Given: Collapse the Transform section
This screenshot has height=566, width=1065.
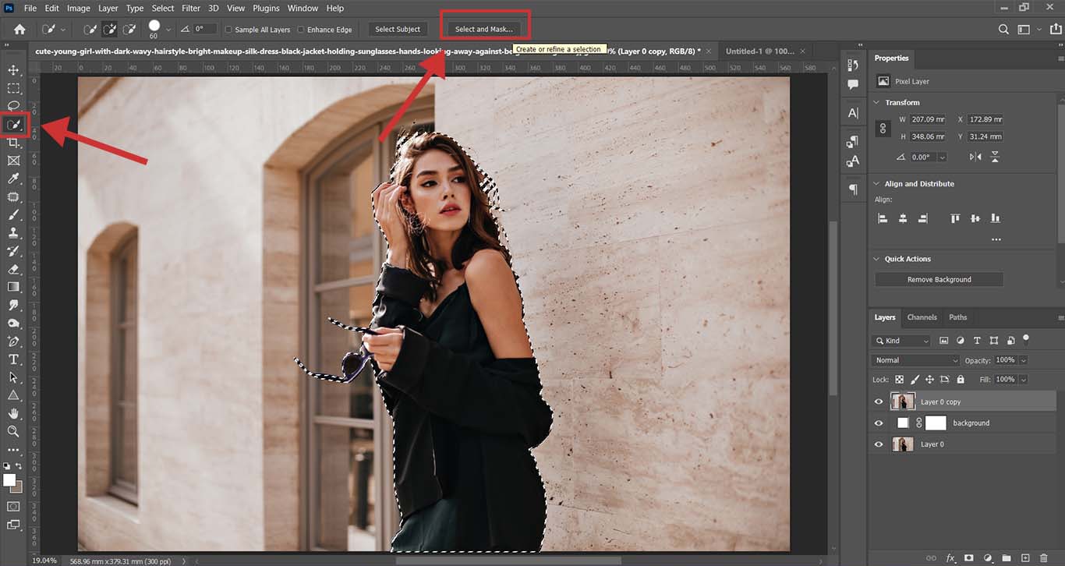Looking at the screenshot, I should coord(876,102).
